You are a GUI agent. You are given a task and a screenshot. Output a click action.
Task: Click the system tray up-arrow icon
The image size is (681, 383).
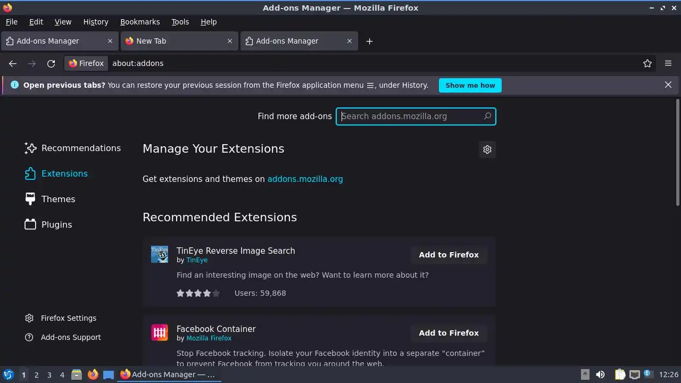[x=585, y=374]
